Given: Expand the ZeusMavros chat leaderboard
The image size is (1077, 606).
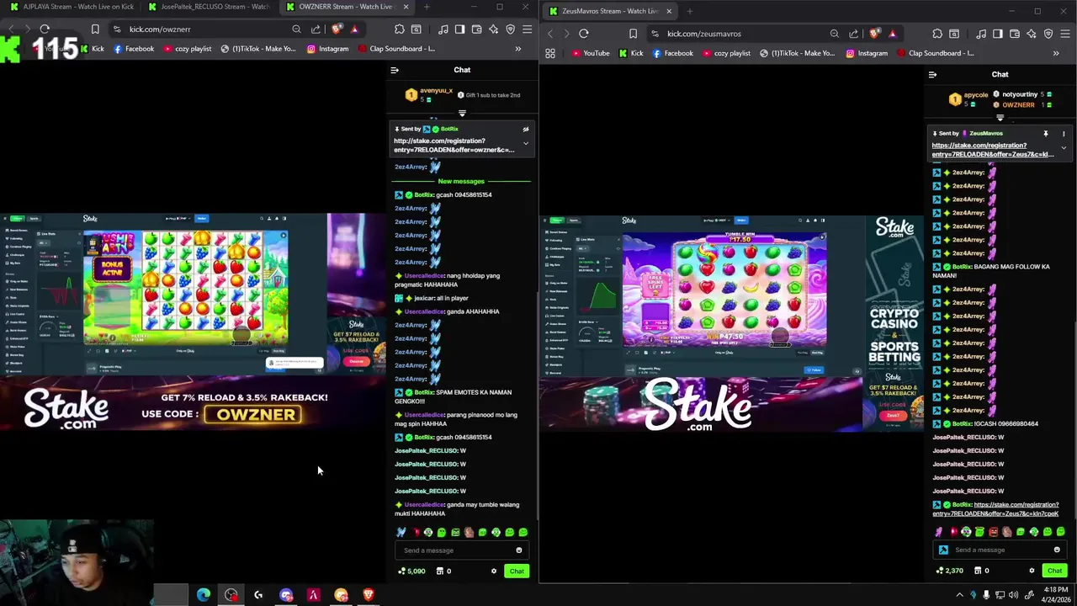Looking at the screenshot, I should point(1000,118).
